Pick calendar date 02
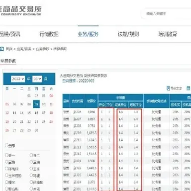The image size is (191, 191). coord(36,95)
